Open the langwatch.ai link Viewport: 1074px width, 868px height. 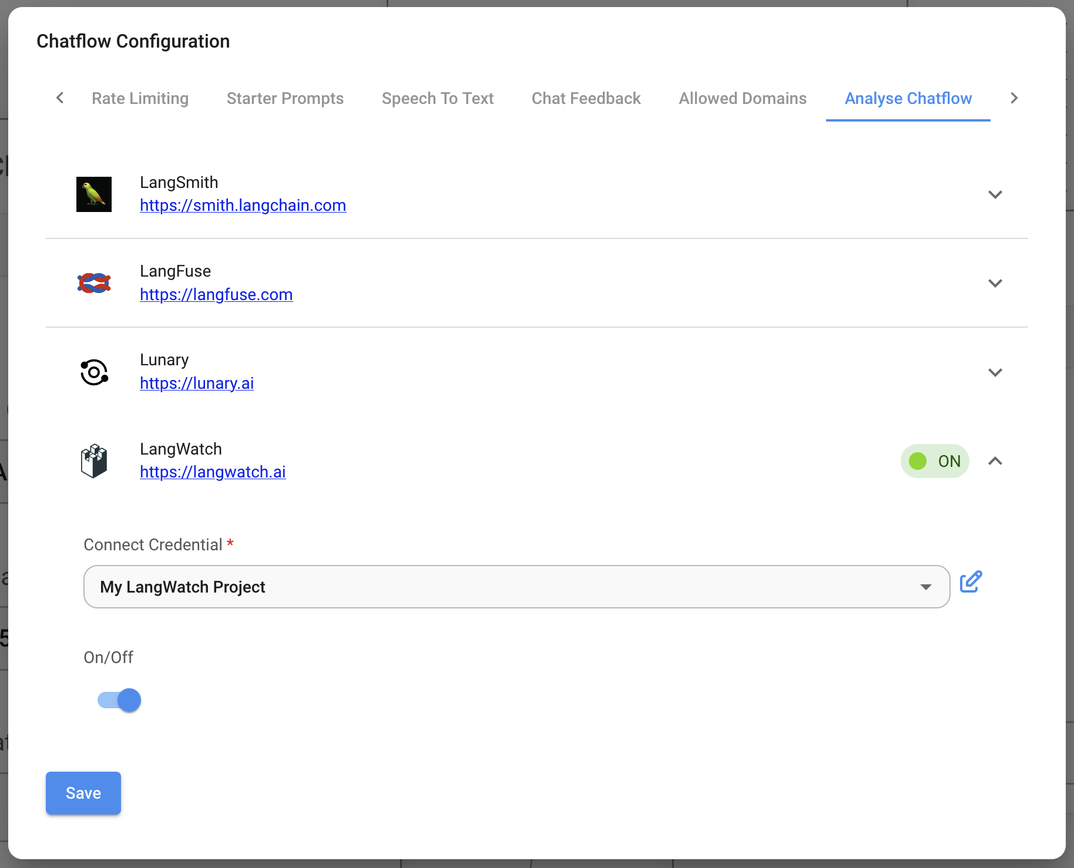(213, 472)
